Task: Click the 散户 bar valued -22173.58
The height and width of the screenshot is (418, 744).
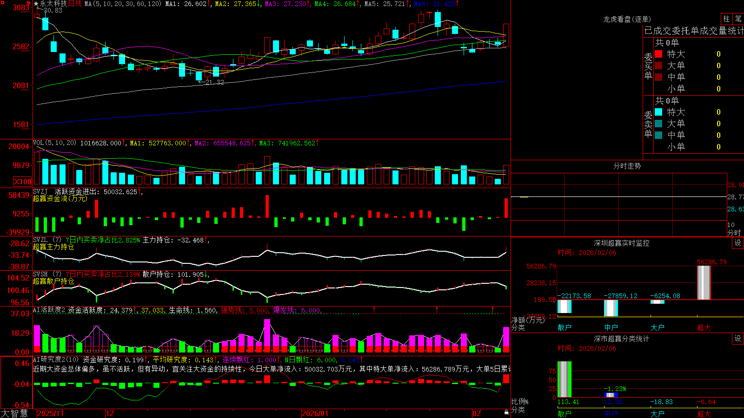Action: click(x=565, y=307)
